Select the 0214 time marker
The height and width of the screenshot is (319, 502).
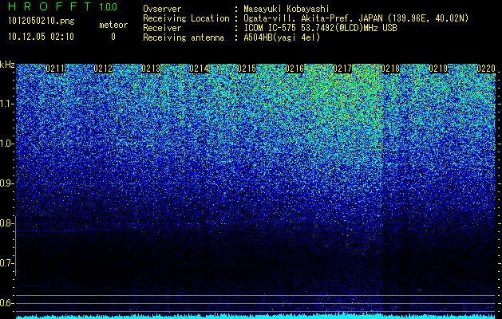point(199,69)
